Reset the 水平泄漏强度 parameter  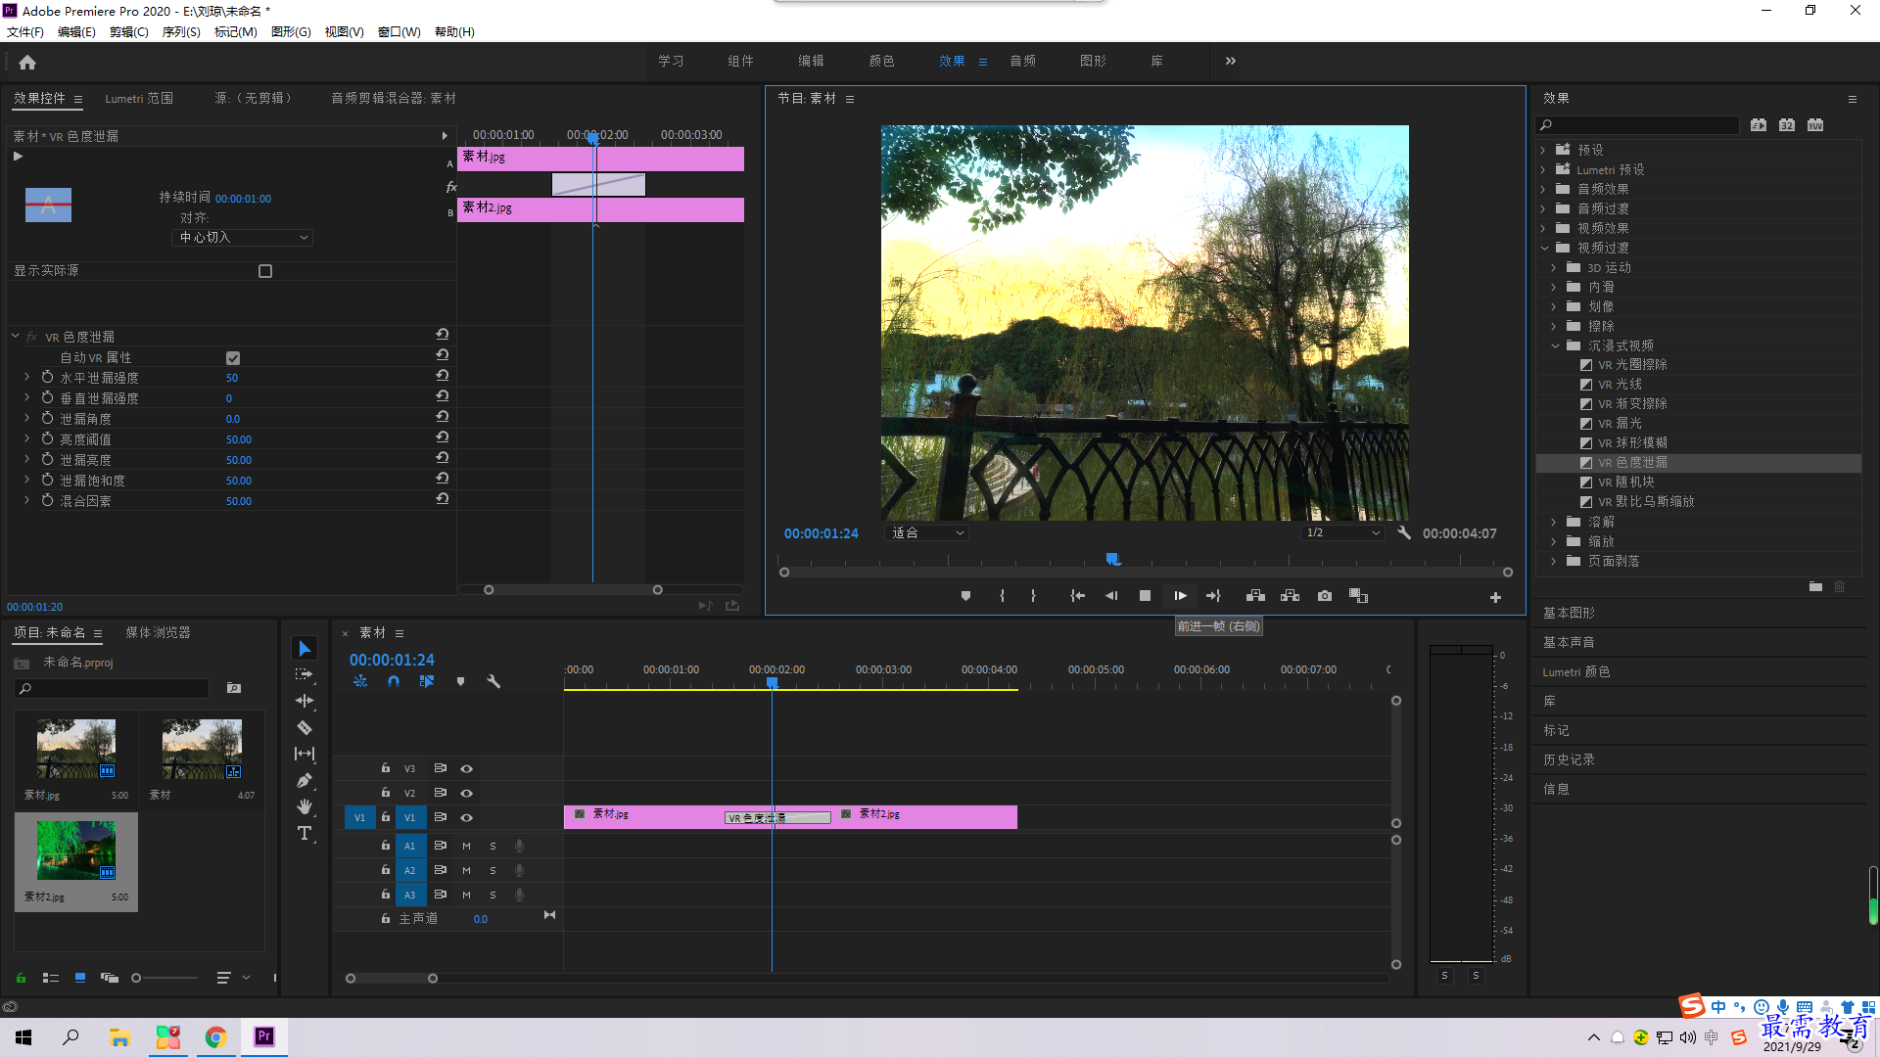tap(443, 376)
